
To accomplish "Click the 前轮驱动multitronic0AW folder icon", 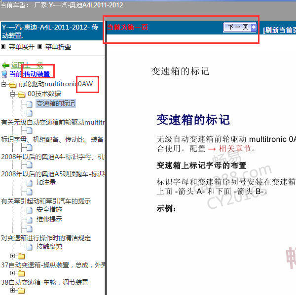I will [x=13, y=85].
